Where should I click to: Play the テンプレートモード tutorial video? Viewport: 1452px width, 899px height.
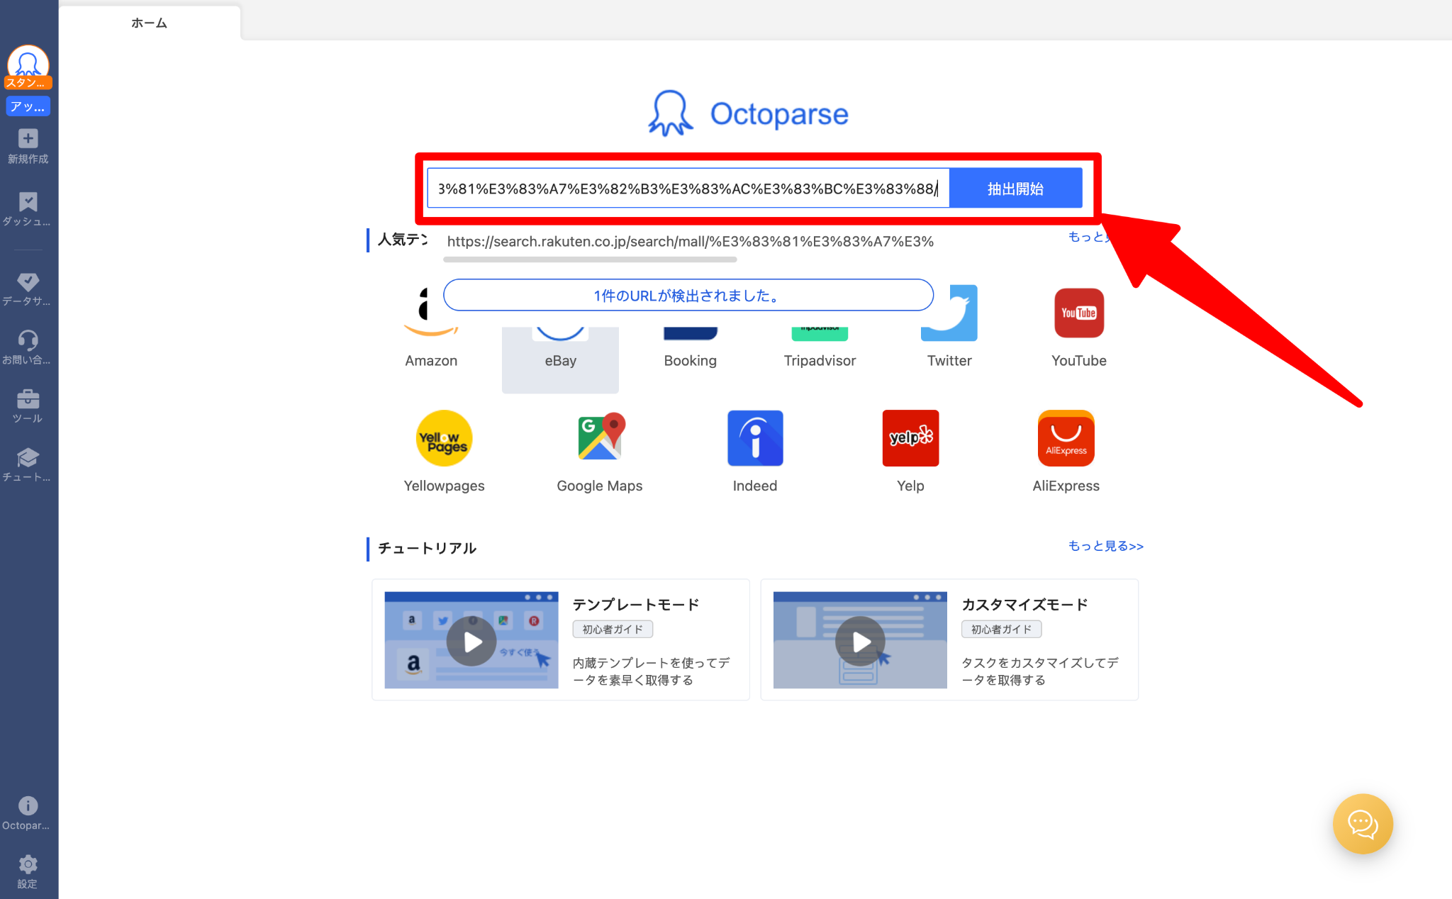click(471, 641)
